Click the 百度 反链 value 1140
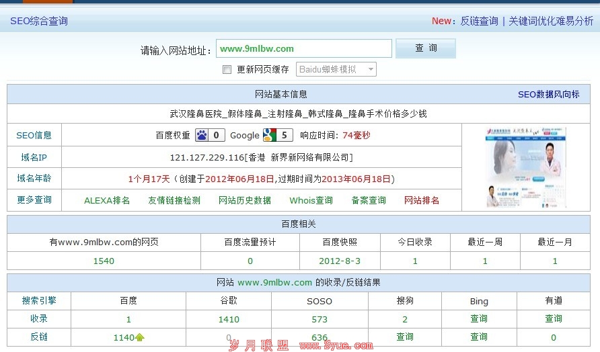The image size is (600, 352). [124, 337]
